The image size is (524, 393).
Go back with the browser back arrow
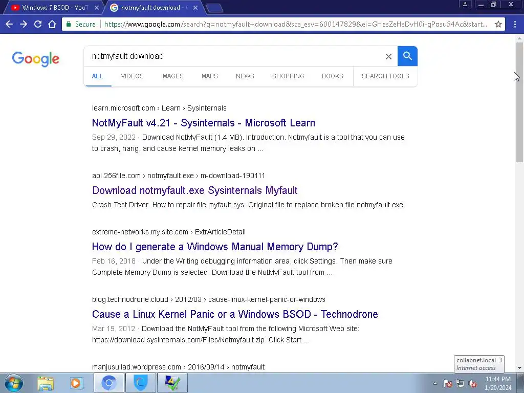coord(9,24)
